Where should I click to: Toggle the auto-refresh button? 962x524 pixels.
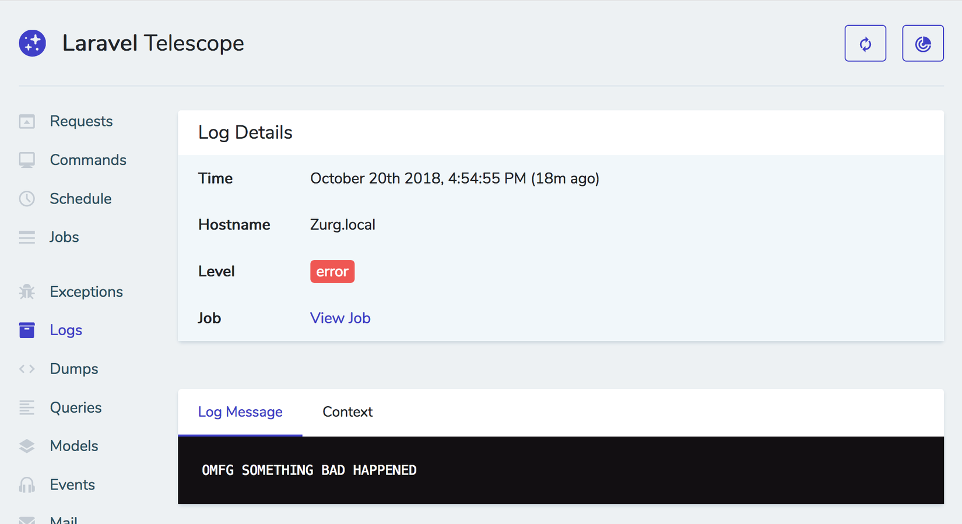865,43
